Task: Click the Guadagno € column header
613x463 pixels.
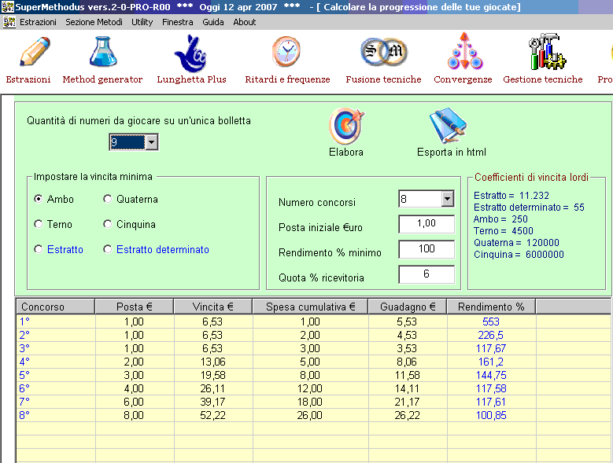Action: tap(408, 307)
